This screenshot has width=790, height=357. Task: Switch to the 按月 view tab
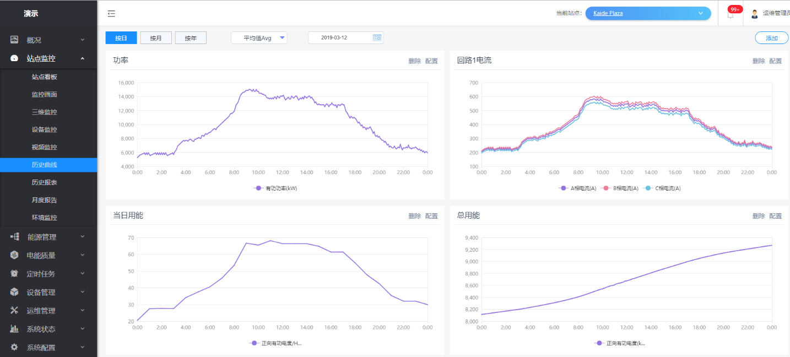click(156, 38)
